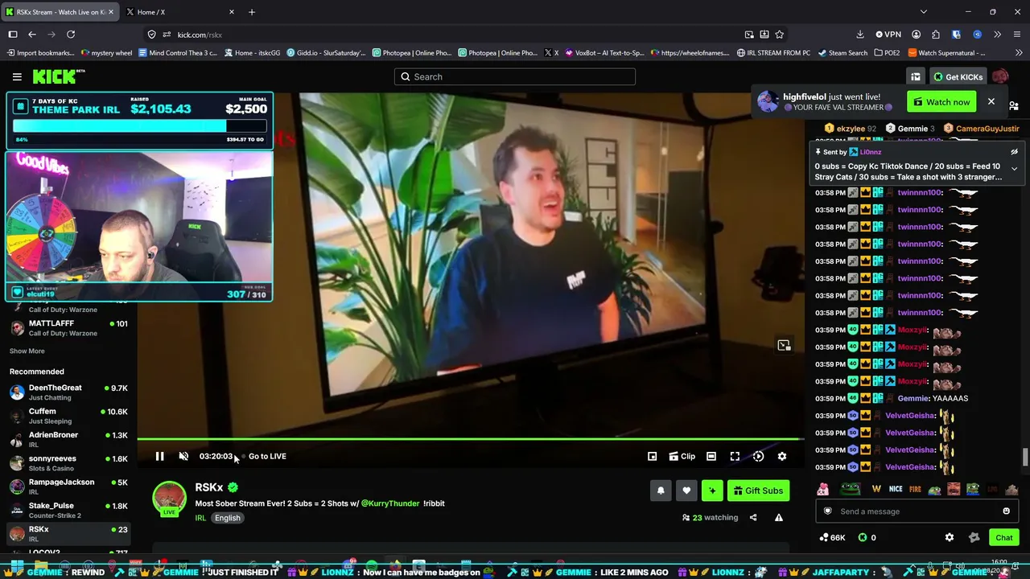
Task: Expand the pinned message chevron
Action: click(1014, 169)
